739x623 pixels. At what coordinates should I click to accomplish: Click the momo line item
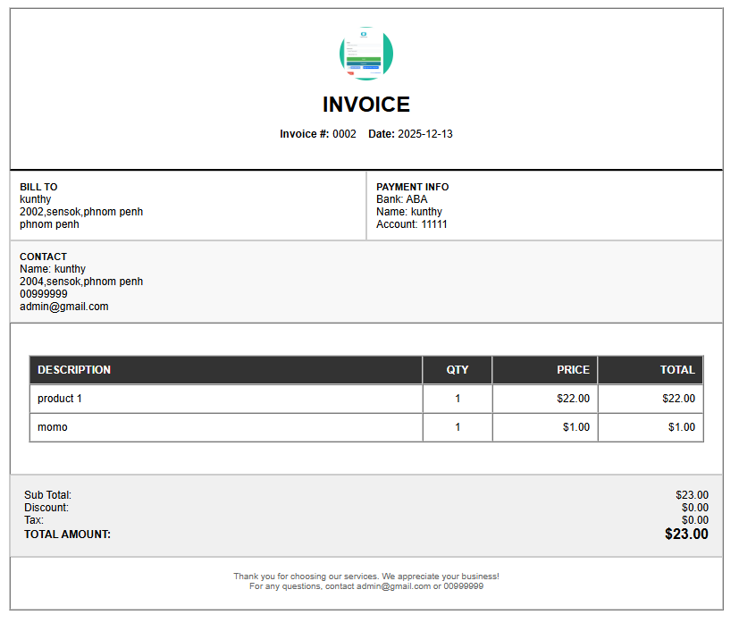tap(52, 426)
